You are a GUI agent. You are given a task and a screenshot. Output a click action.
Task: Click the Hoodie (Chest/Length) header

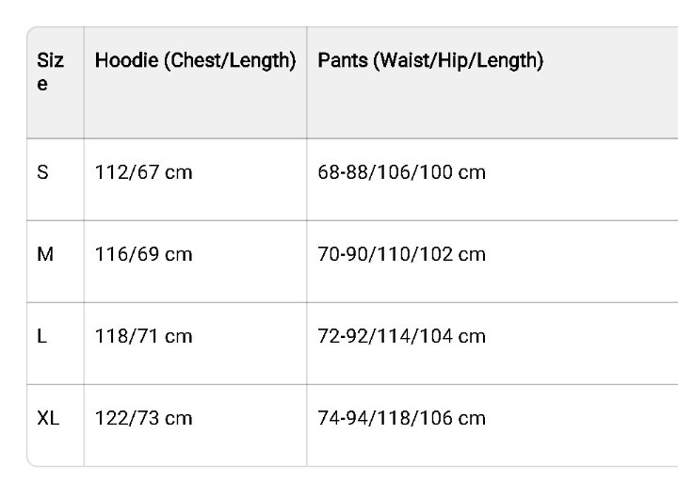pyautogui.click(x=195, y=61)
